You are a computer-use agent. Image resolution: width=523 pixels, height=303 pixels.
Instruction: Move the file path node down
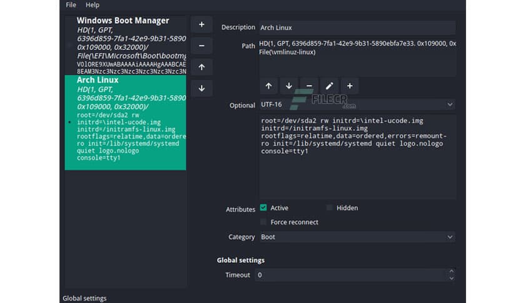tap(289, 86)
